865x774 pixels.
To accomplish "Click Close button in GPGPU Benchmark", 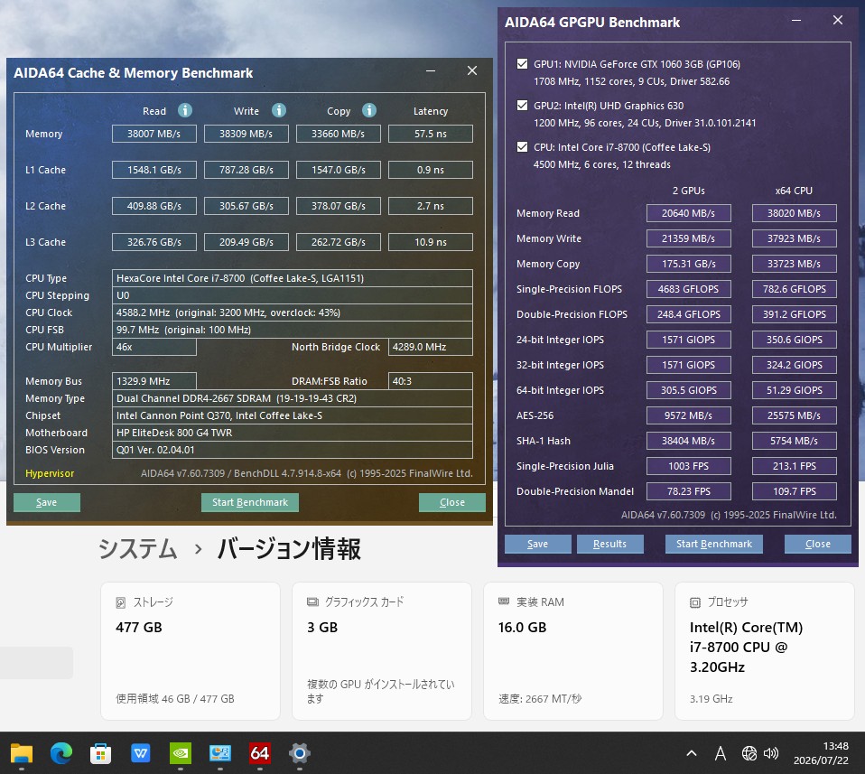I will tap(818, 544).
